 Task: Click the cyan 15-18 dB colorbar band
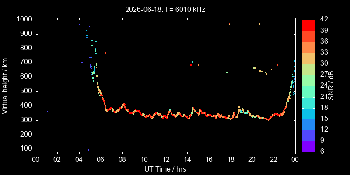pyautogui.click(x=308, y=113)
